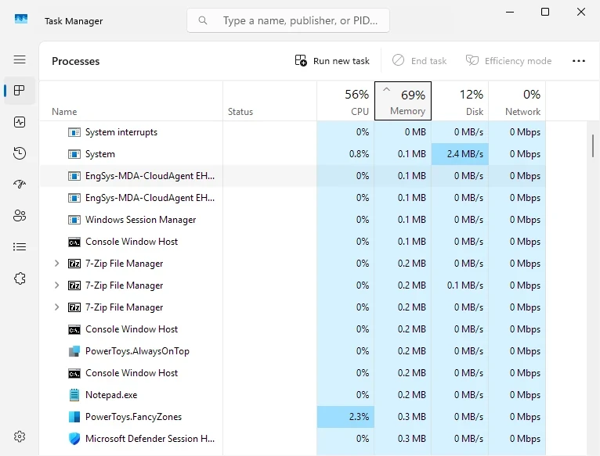Open the three-dot more options menu
The height and width of the screenshot is (456, 600).
click(x=579, y=61)
